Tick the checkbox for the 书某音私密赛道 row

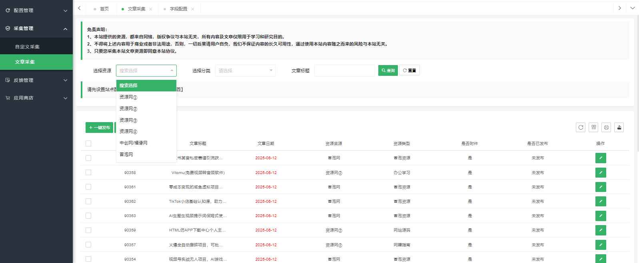[x=88, y=158]
